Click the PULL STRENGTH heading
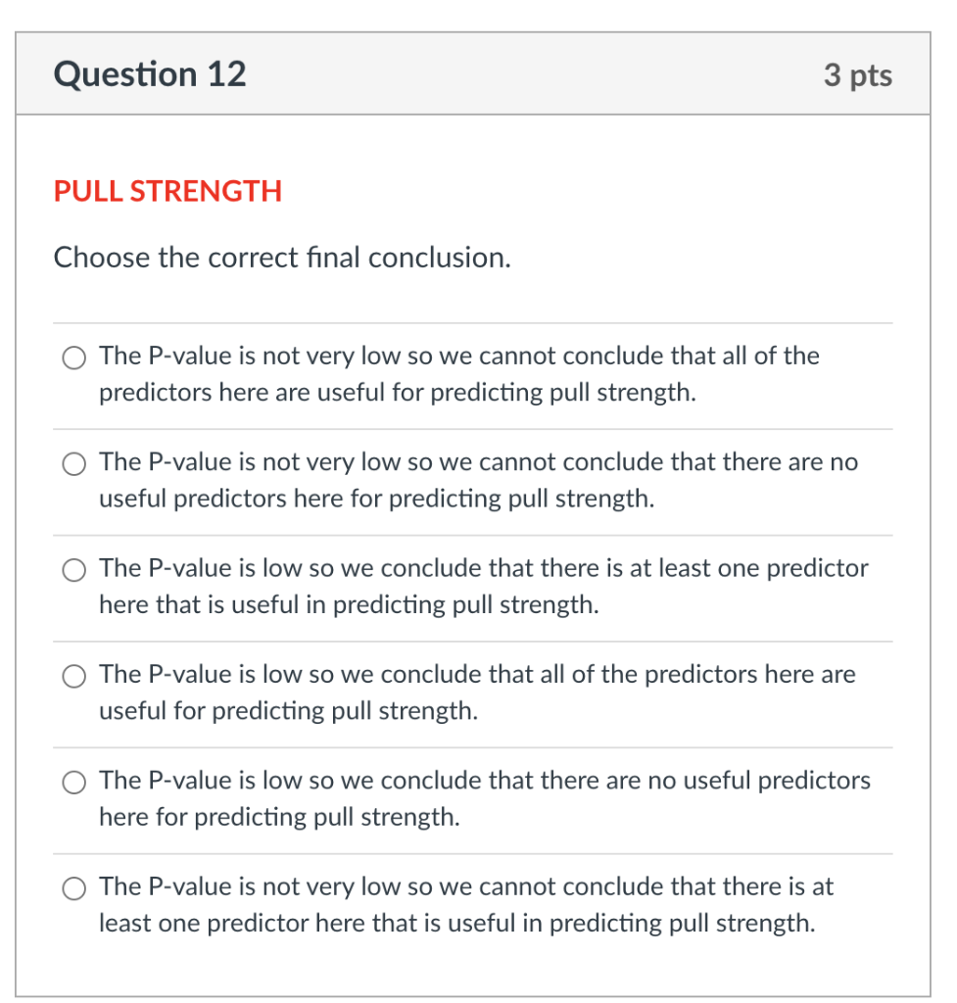The height and width of the screenshot is (1003, 957). pyautogui.click(x=167, y=192)
